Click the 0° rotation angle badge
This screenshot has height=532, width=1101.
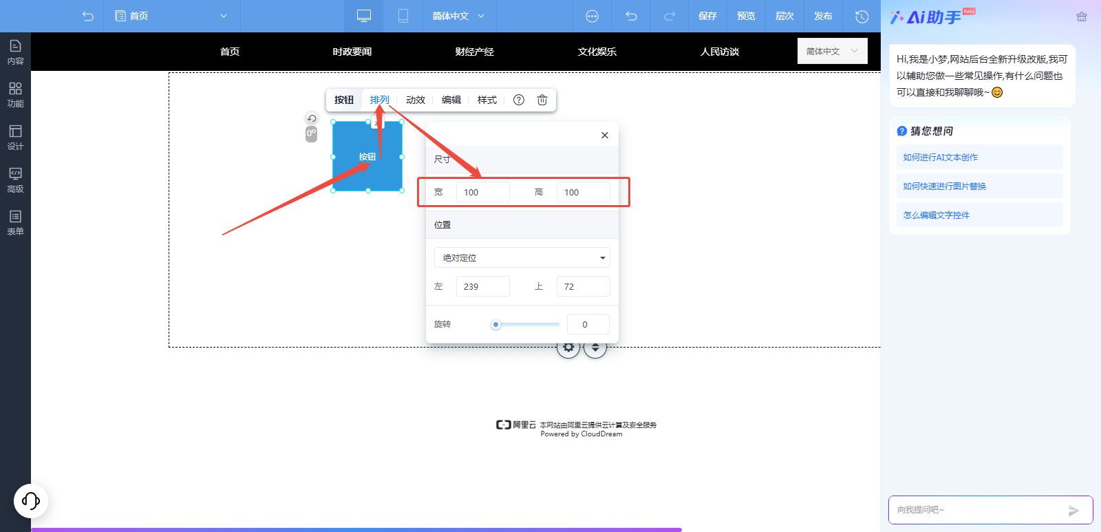312,134
